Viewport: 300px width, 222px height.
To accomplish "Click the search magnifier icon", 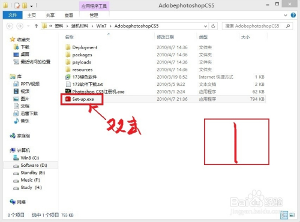I will pyautogui.click(x=288, y=26).
